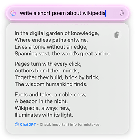
Task: Click the "Check important info for mistakes." notice
Action: (70, 125)
